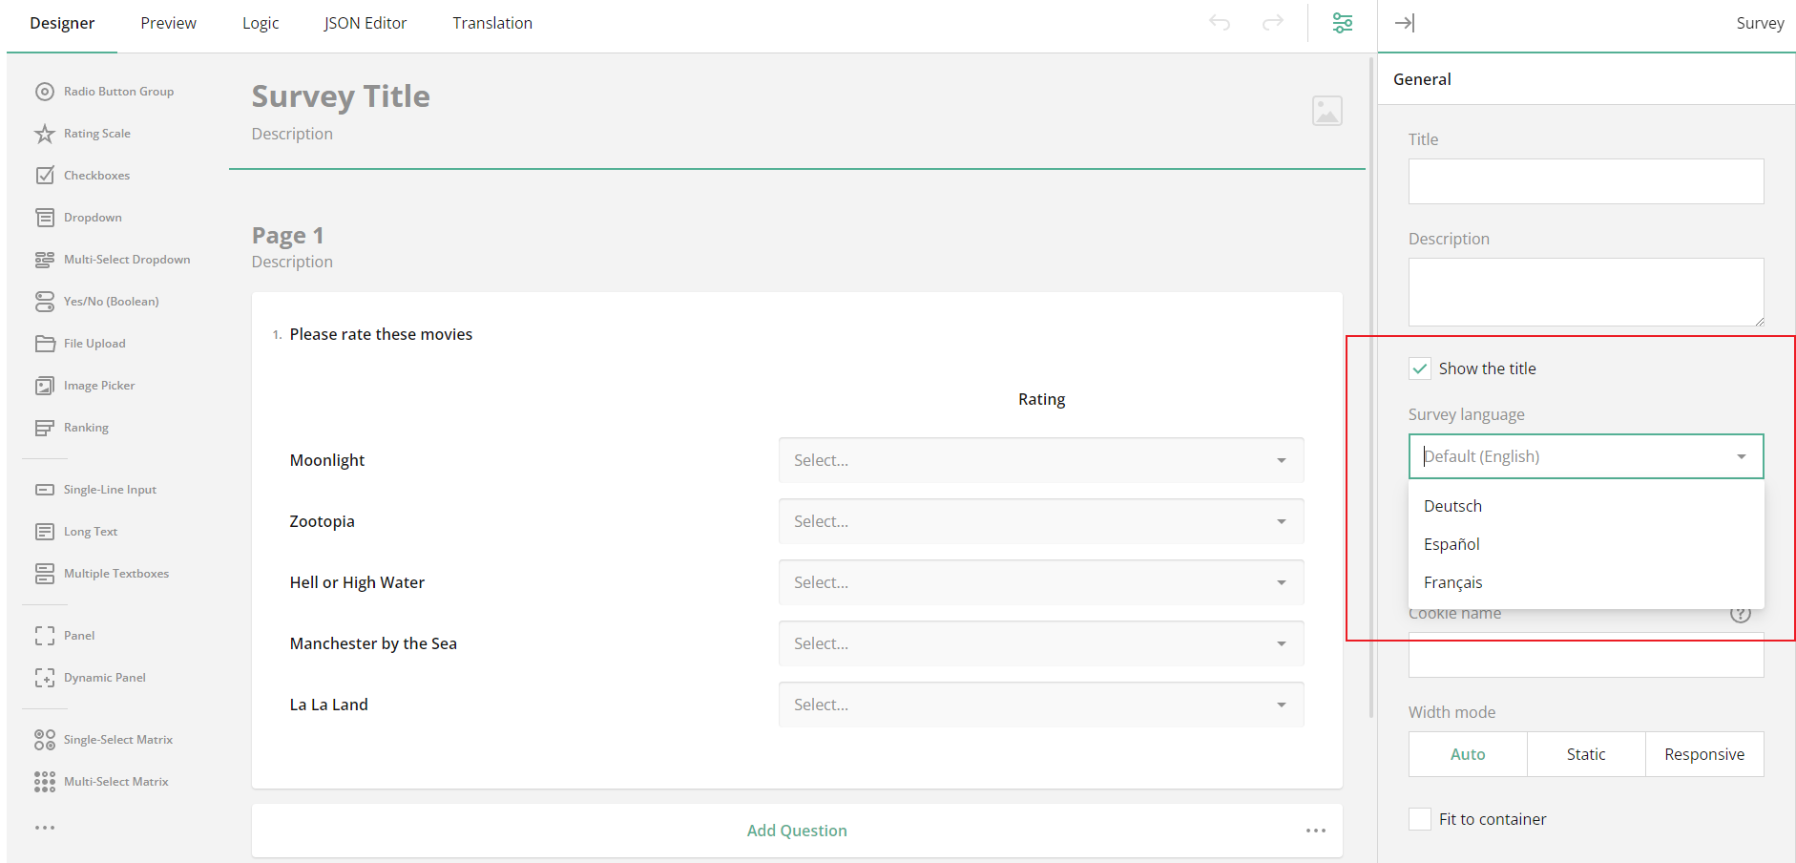Open the Translation tab
Viewport: 1796px width, 863px height.
(491, 22)
